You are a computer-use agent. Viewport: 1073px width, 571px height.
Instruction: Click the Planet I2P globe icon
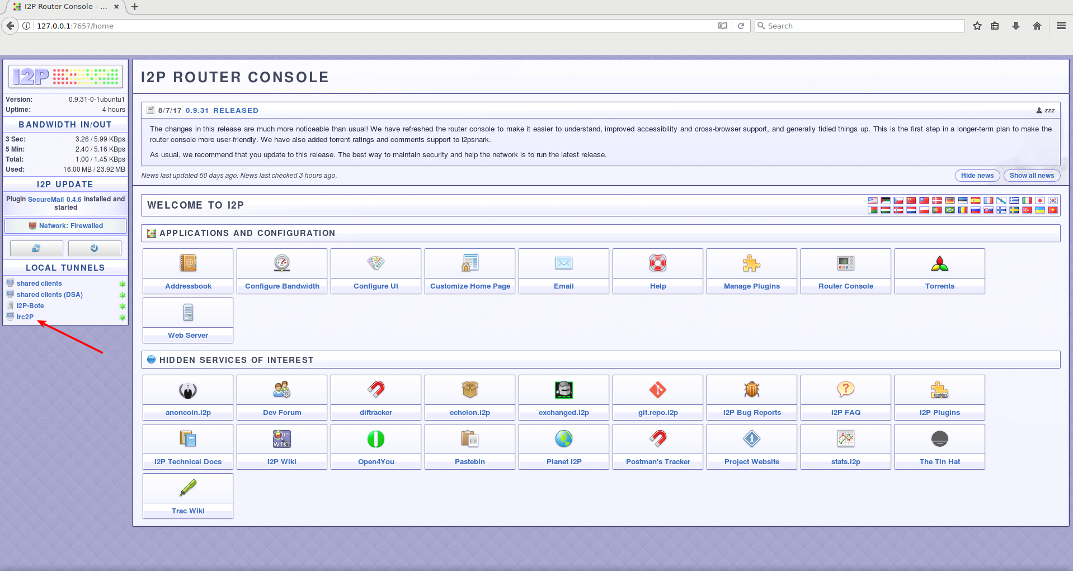563,439
